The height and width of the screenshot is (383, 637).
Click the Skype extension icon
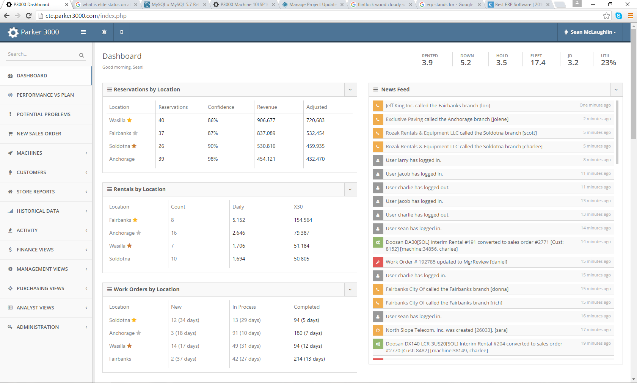(x=619, y=16)
